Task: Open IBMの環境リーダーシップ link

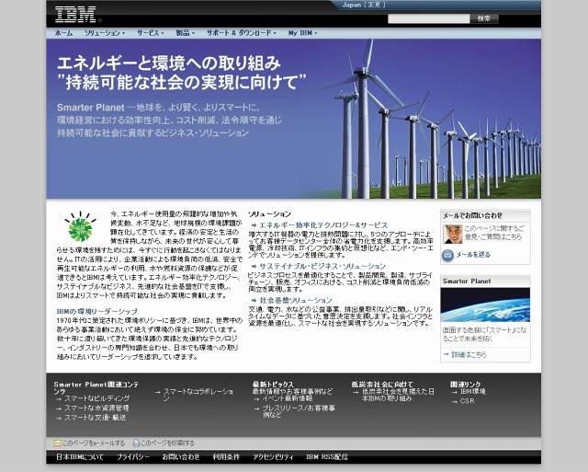Action: 97,311
